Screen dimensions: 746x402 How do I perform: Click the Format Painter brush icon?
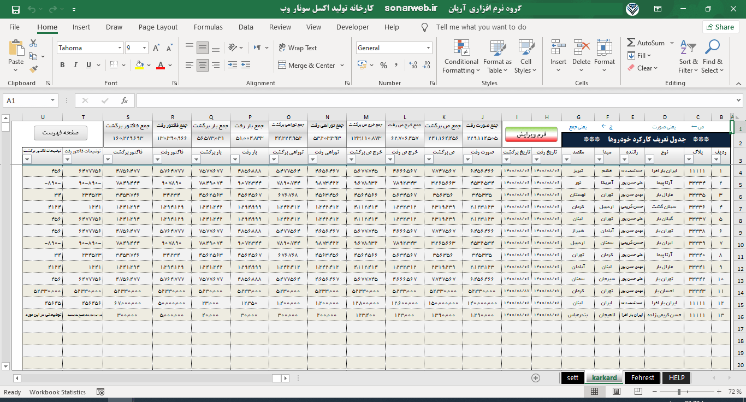tap(33, 69)
